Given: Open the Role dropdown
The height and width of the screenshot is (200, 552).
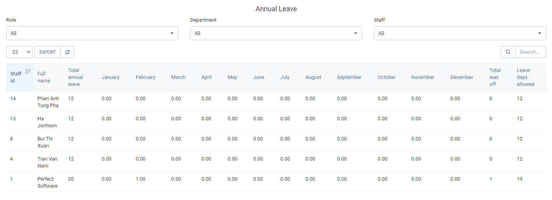Looking at the screenshot, I should point(92,33).
